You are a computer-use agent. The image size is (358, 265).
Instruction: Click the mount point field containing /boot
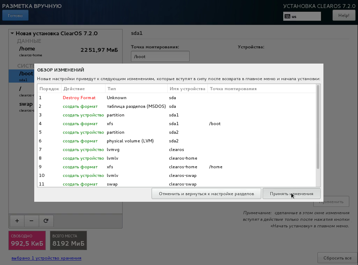coord(160,56)
